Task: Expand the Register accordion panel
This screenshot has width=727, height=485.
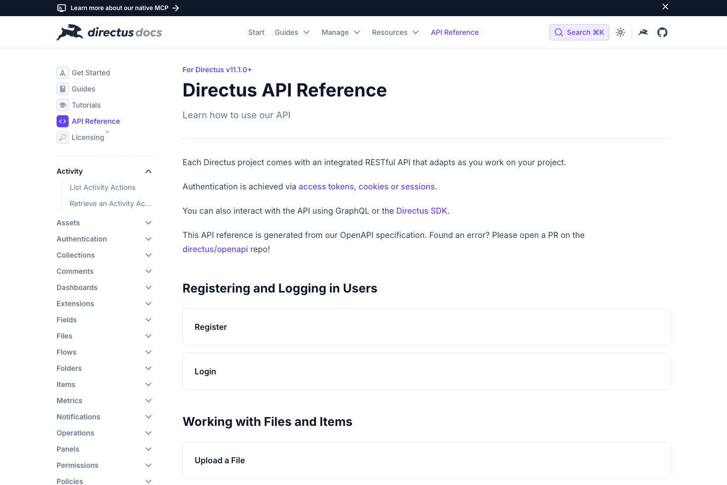Action: pos(426,327)
